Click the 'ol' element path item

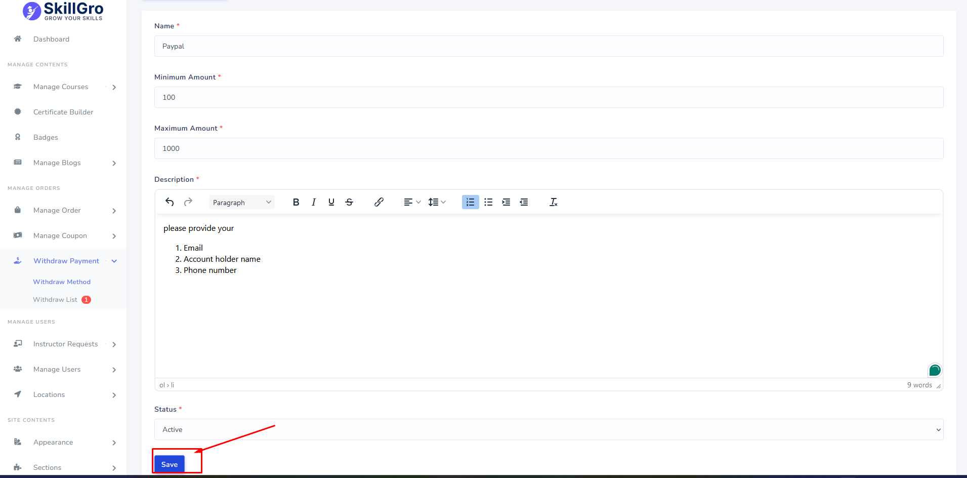point(162,385)
